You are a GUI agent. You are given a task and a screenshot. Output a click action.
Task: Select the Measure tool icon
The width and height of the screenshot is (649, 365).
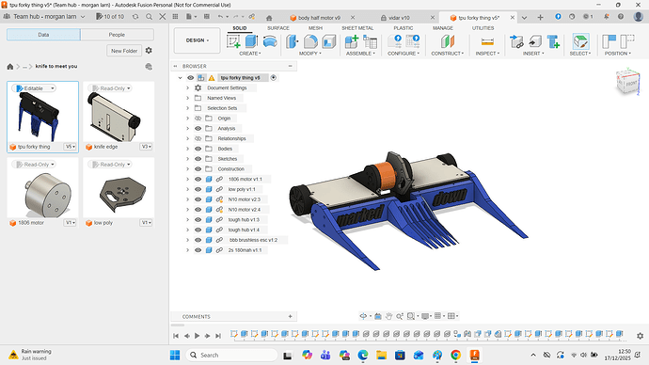point(487,41)
